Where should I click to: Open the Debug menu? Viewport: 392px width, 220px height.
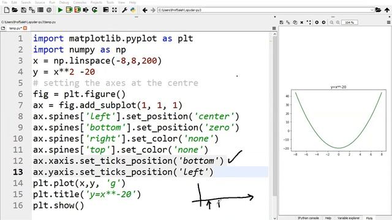coord(64,2)
